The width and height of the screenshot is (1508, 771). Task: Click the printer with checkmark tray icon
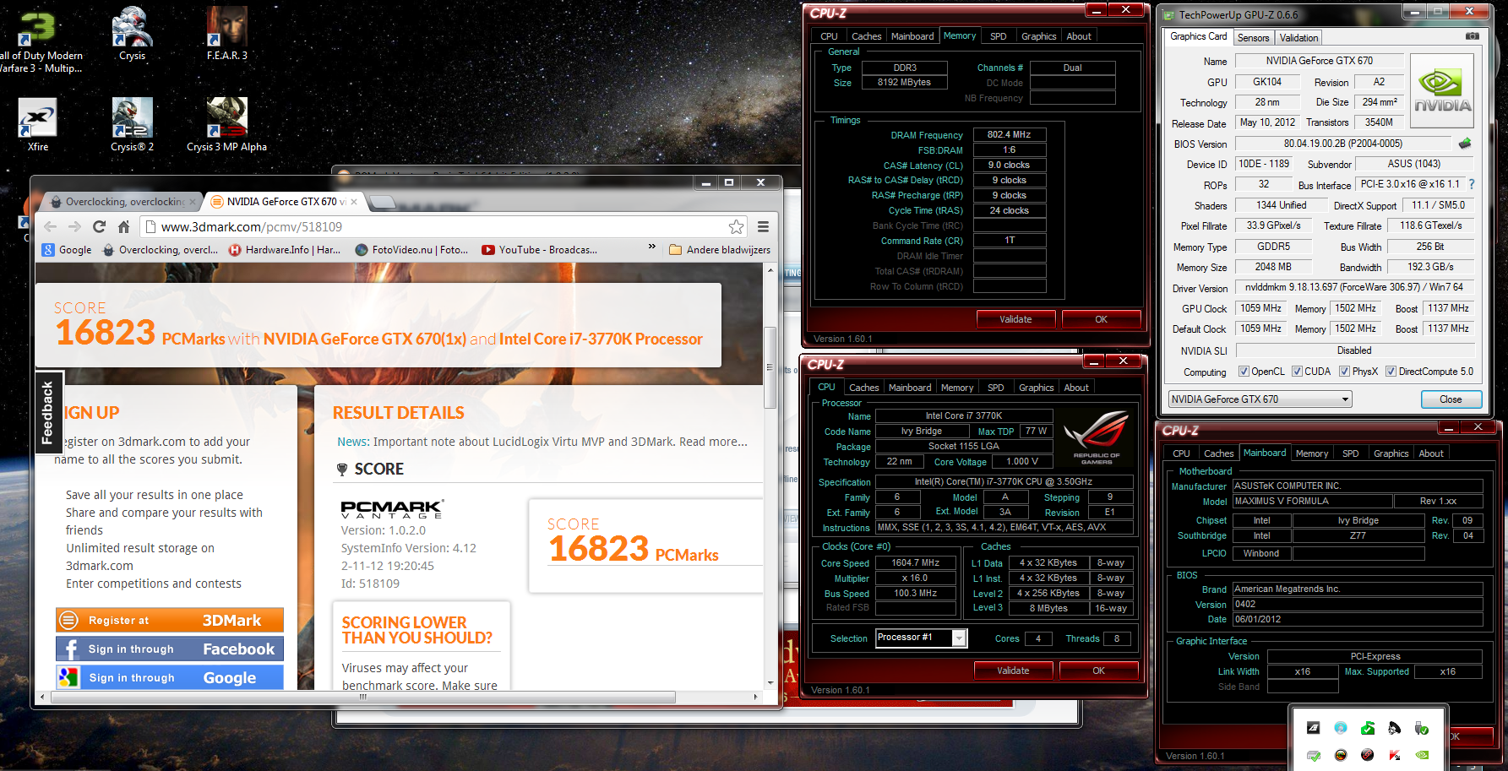click(1314, 754)
